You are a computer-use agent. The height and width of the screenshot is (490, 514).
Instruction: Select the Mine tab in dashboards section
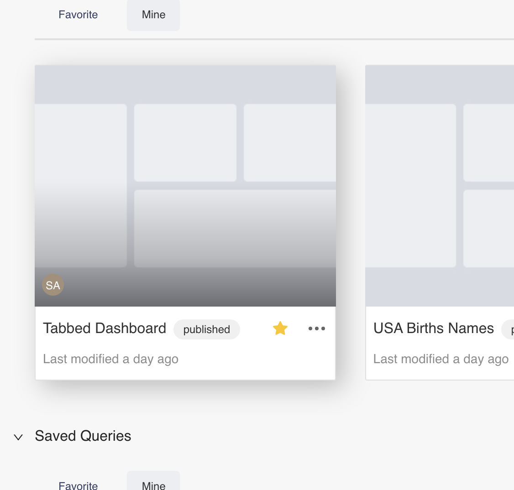coord(153,15)
